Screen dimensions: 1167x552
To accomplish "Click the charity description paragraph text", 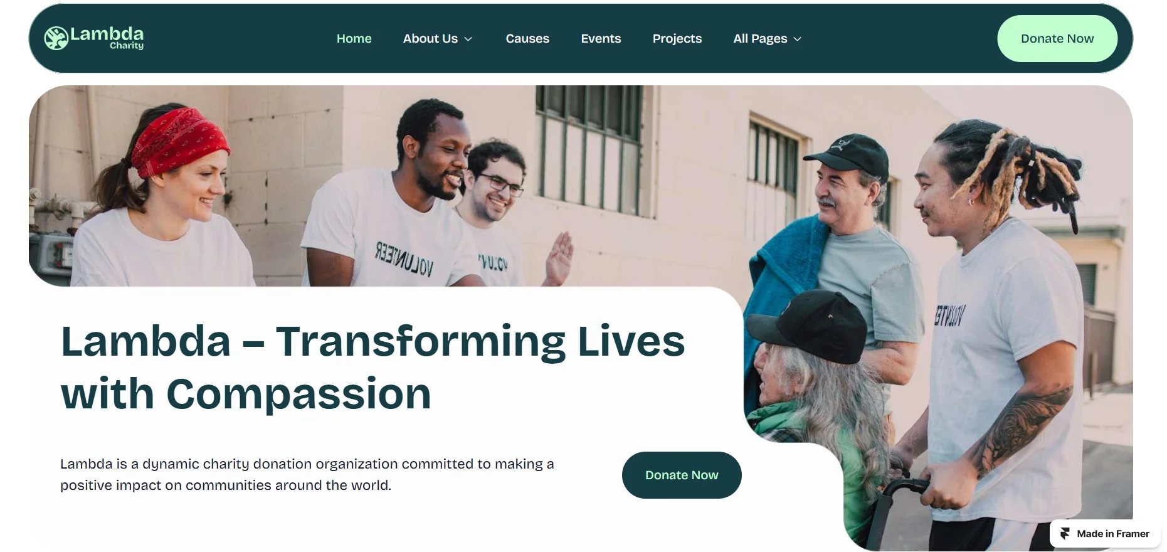I will (x=307, y=475).
